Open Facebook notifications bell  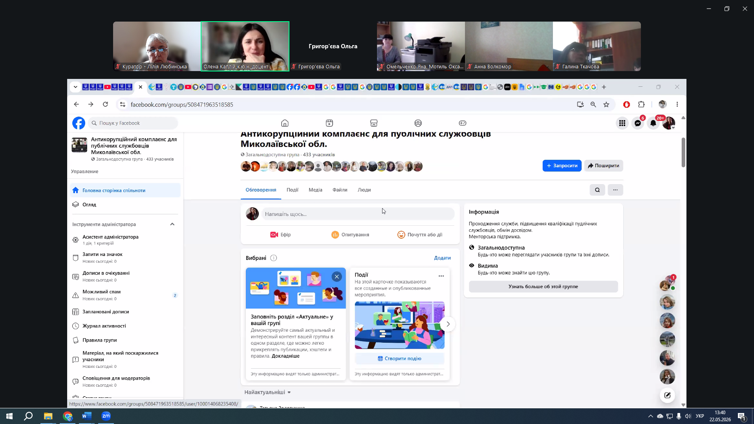[x=653, y=123]
